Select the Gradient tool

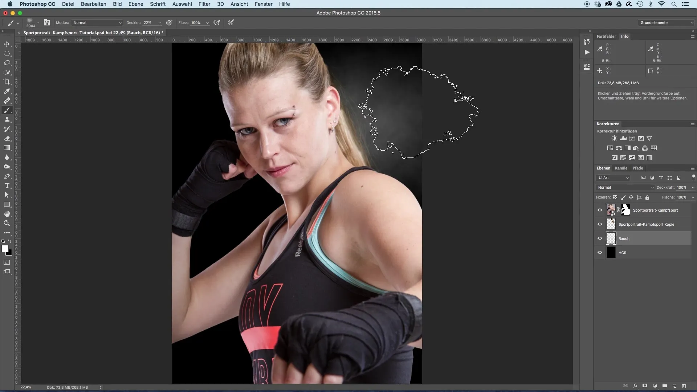click(7, 148)
